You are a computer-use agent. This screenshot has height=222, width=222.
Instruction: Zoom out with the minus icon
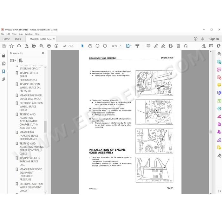[x=97, y=46]
